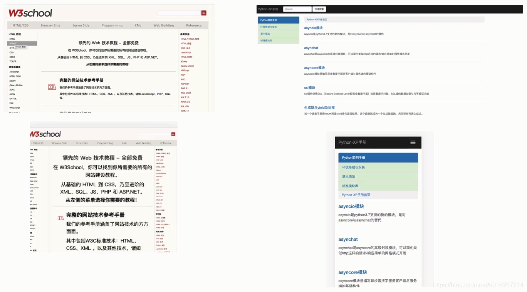Open the hamburger menu in mobile Python-XP手册 view
This screenshot has width=527, height=292.
pos(413,142)
